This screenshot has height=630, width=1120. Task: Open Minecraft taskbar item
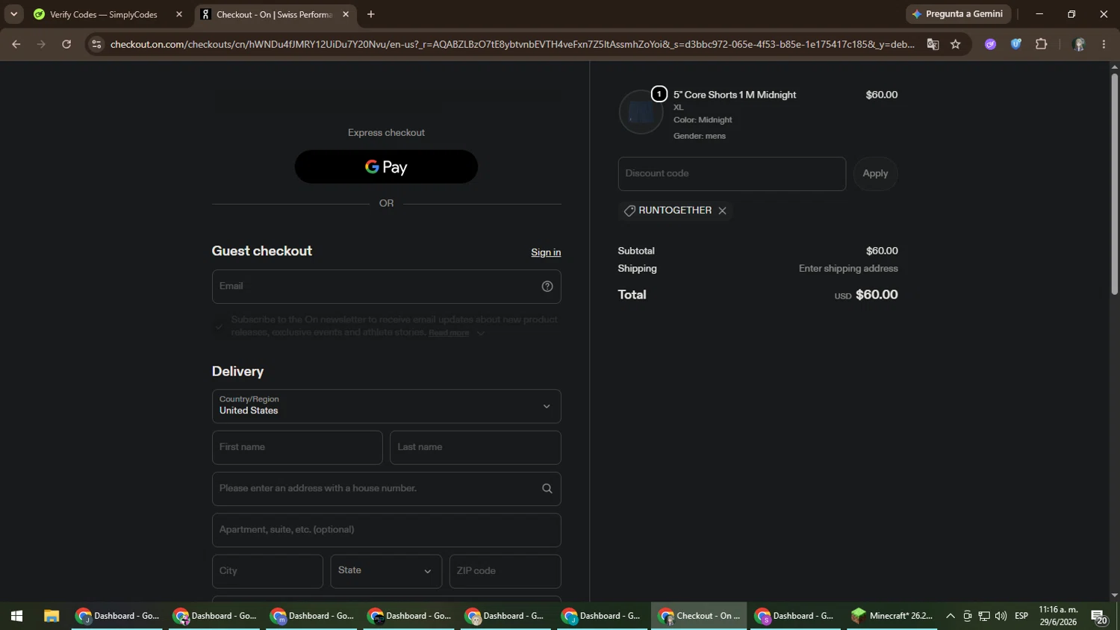tap(893, 617)
